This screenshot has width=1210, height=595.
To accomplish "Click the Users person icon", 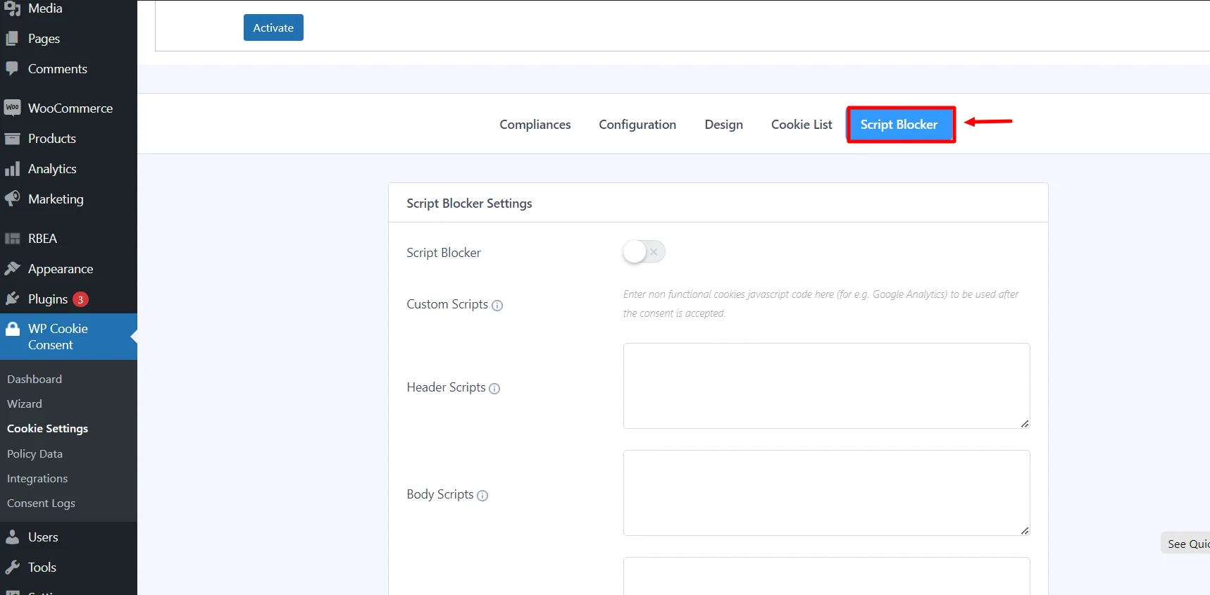I will [x=12, y=537].
